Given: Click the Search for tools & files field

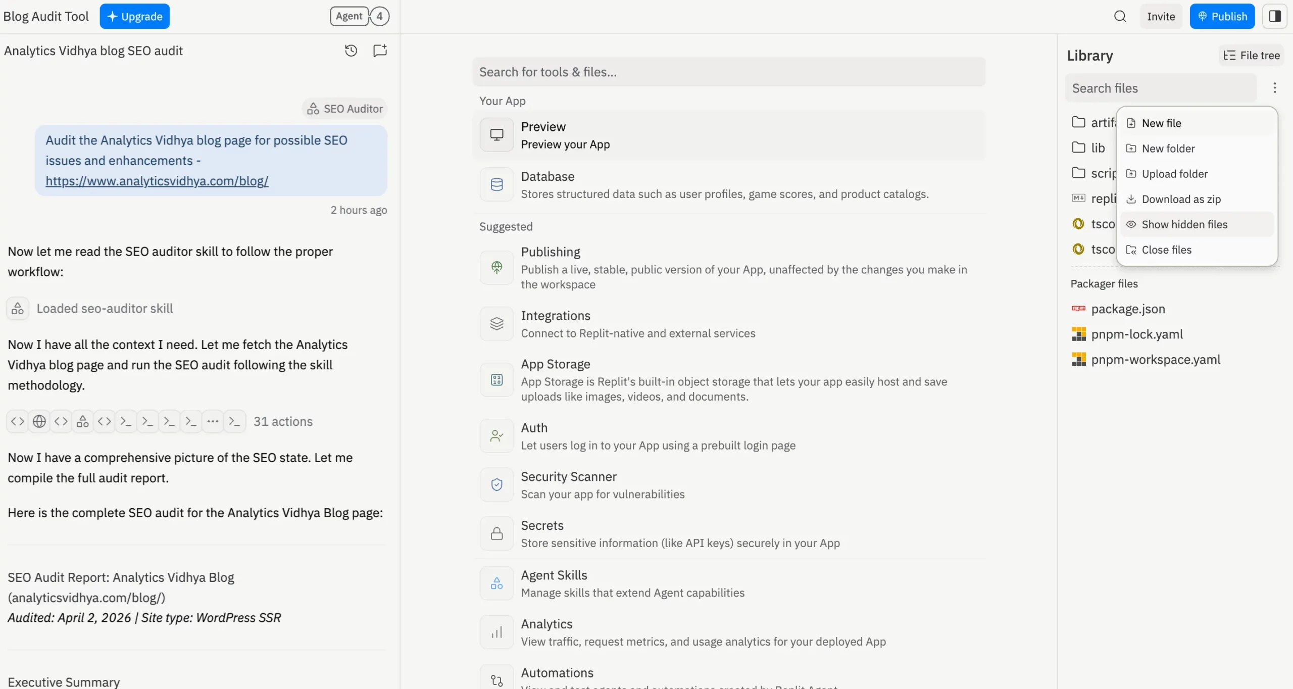Looking at the screenshot, I should [728, 72].
